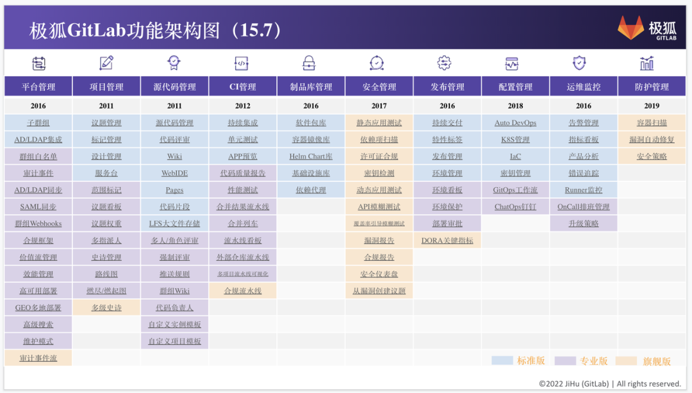Open the SAML同步 link

[x=38, y=206]
